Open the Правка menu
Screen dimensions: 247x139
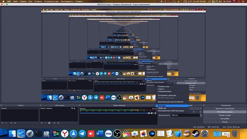(x=23, y=2)
